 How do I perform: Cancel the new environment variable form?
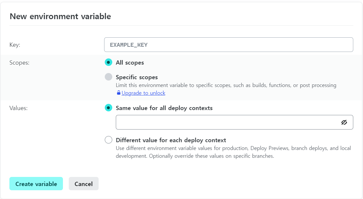pos(84,184)
